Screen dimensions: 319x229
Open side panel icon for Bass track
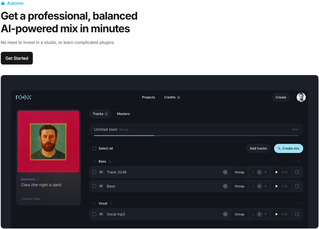(297, 186)
